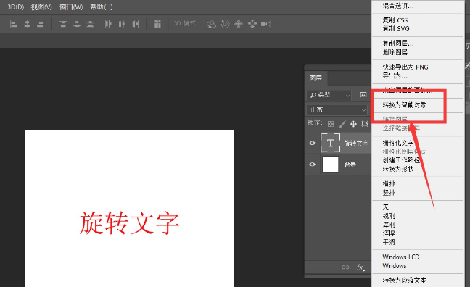The image size is (470, 287).
Task: Click the 旋转文字 layer name
Action: 356,143
